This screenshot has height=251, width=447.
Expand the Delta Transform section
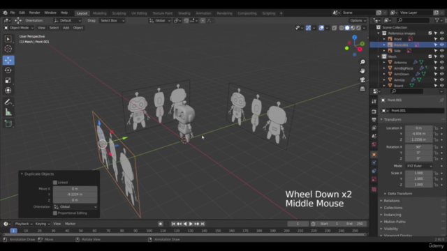click(400, 194)
